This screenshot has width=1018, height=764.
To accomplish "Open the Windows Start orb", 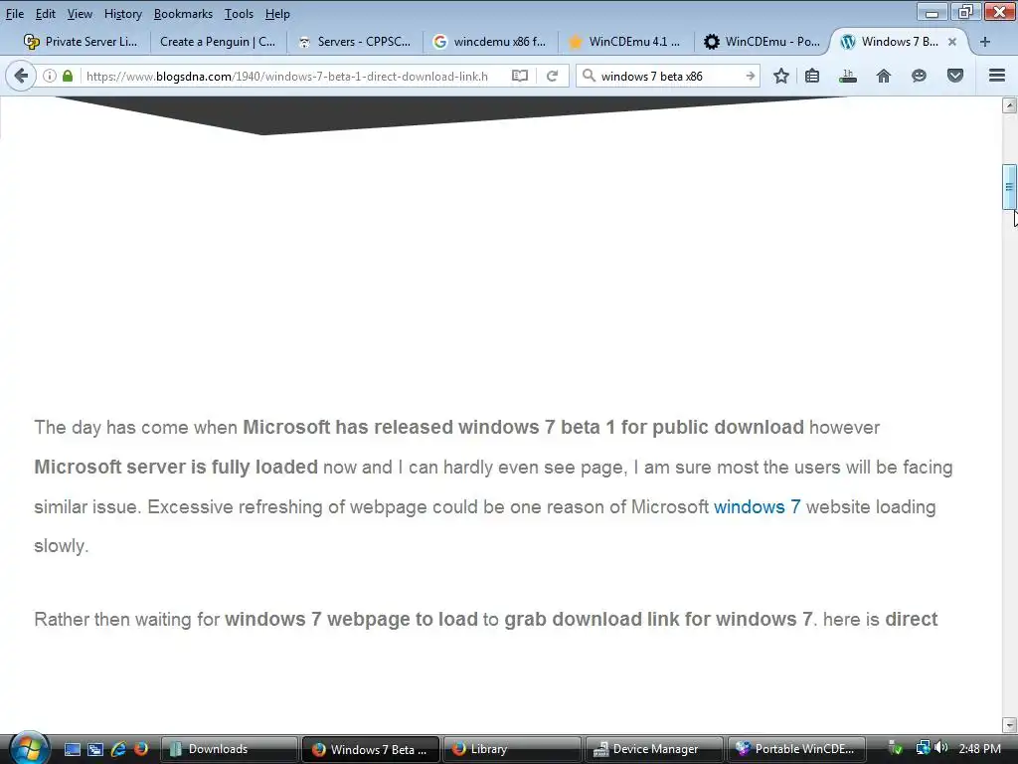I will [x=29, y=748].
